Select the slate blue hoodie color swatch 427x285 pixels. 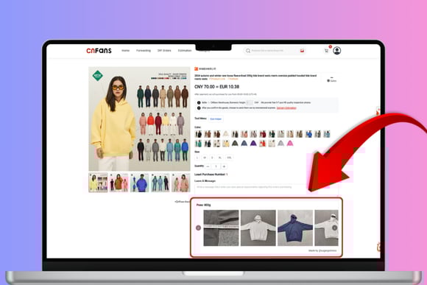244,144
